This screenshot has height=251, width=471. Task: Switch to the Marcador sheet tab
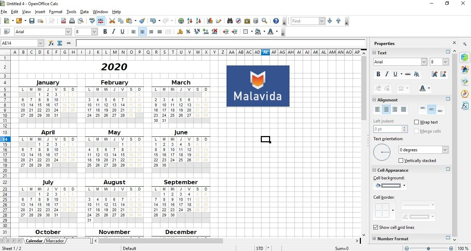click(x=55, y=241)
